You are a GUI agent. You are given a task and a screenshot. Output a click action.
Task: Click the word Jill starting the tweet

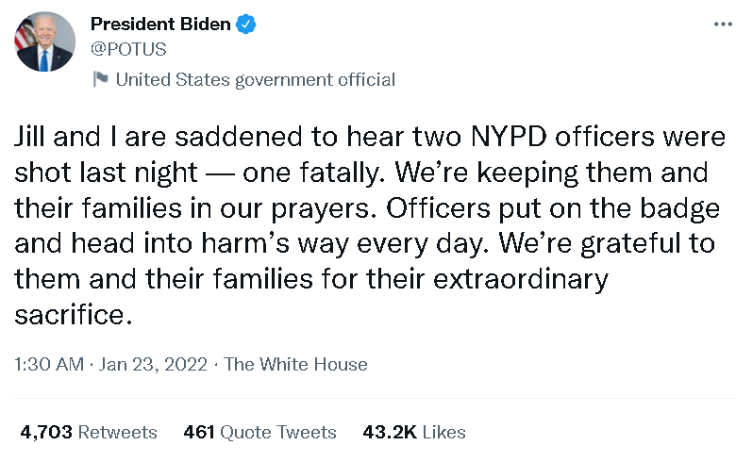pos(31,138)
